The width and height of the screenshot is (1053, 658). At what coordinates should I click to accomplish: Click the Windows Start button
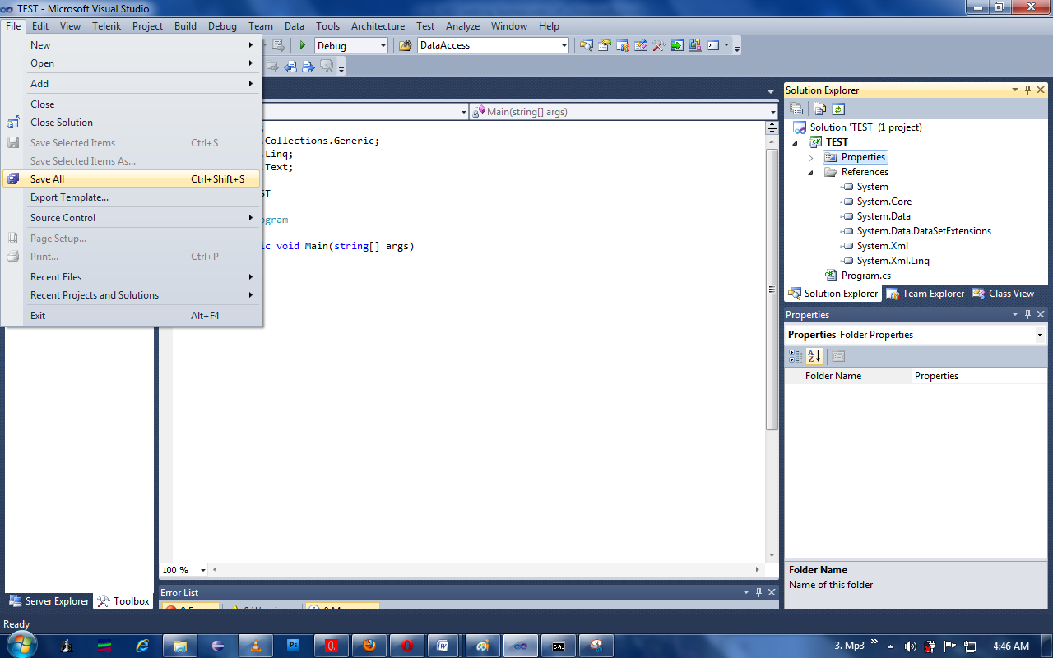click(22, 646)
